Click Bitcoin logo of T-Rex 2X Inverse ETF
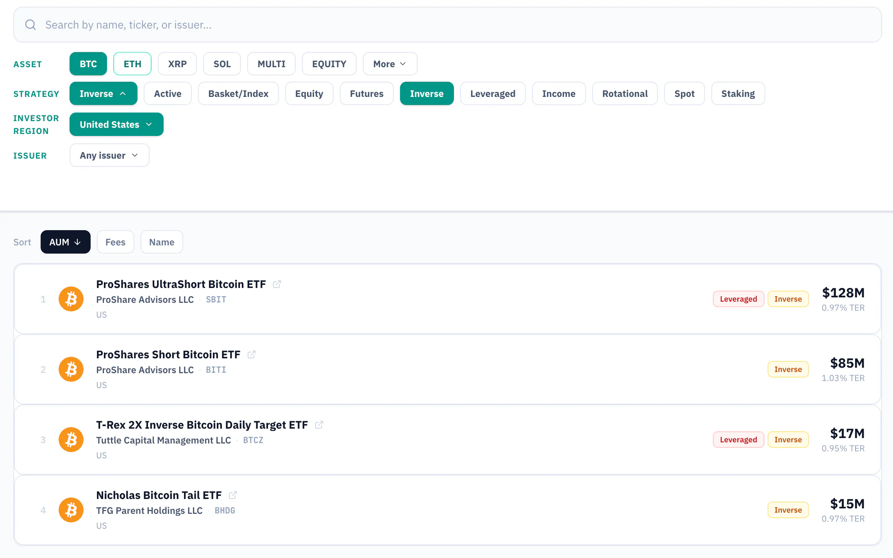The height and width of the screenshot is (558, 893). [71, 440]
